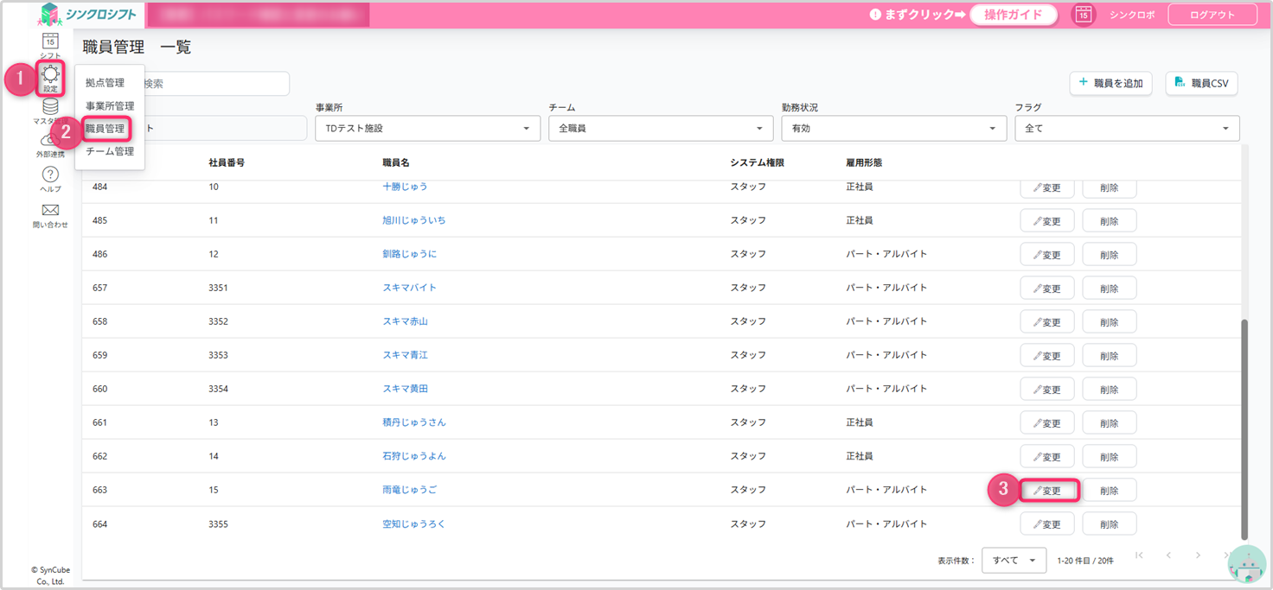
Task: Click 変更 for 雨竜じゅうご
Action: pyautogui.click(x=1048, y=491)
